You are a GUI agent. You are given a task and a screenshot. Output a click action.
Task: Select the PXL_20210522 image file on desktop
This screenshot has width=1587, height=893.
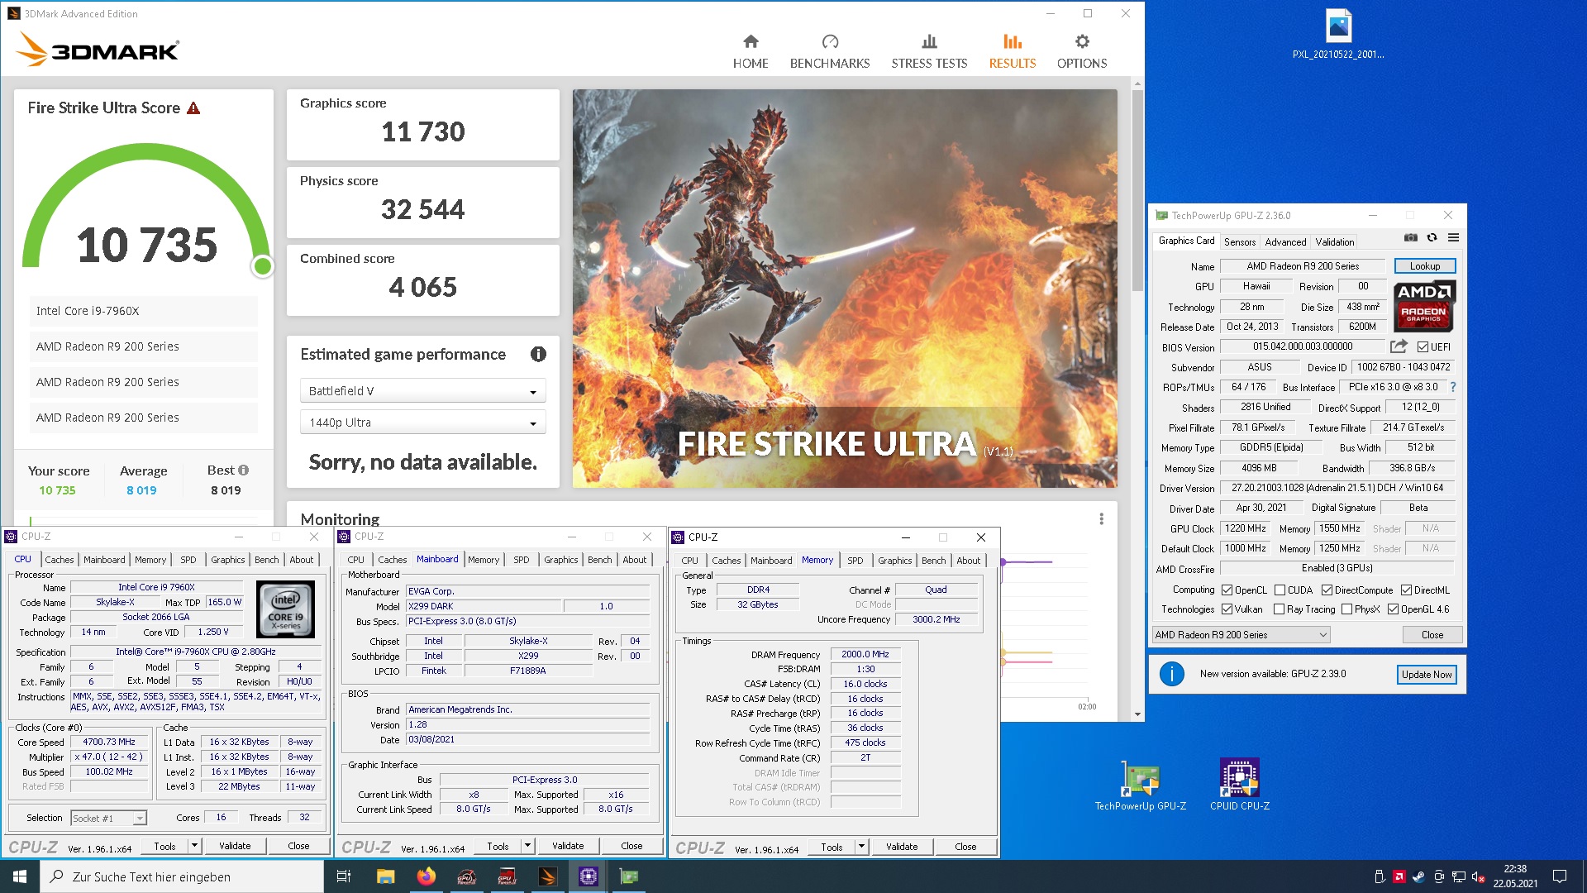1338,34
